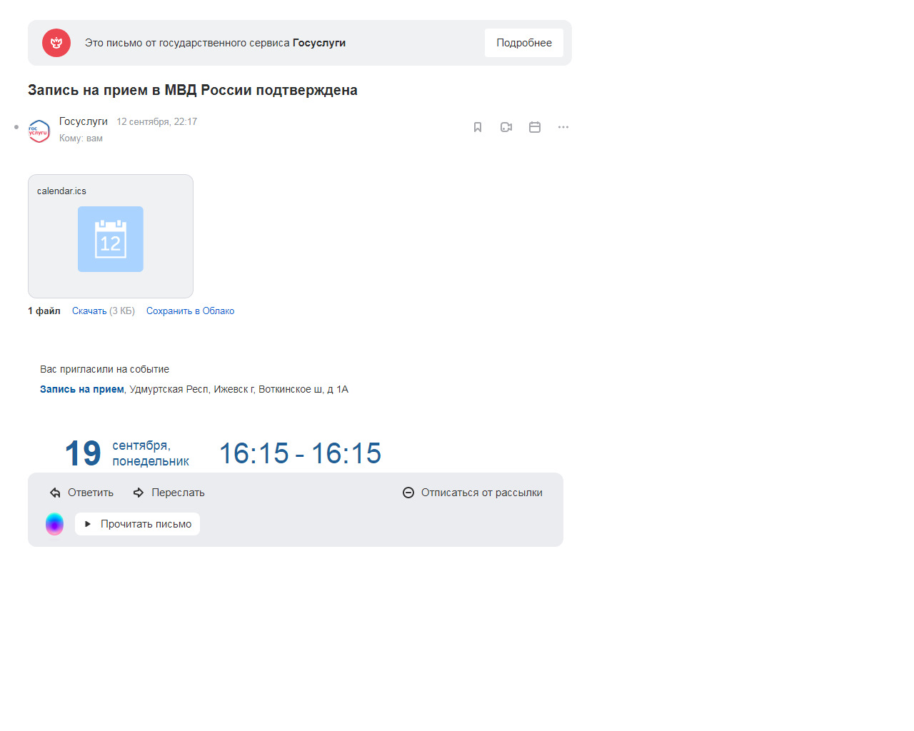Screen dimensions: 914x731
Task: Click the text Вас пригласили на событие
Action: [104, 369]
